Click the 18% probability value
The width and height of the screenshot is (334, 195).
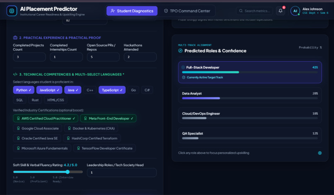[315, 113]
